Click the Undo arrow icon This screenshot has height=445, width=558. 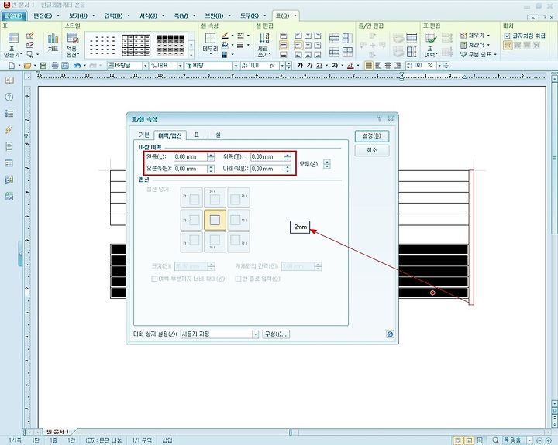[x=77, y=66]
